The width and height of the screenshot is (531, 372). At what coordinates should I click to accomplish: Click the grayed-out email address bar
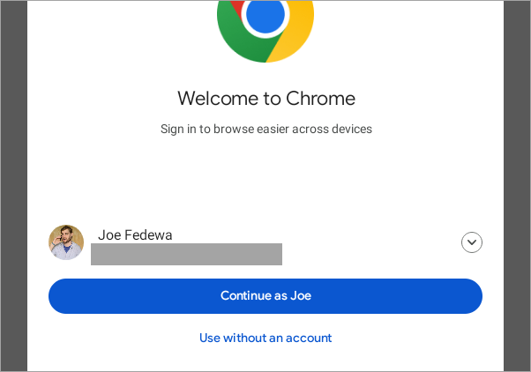click(x=186, y=255)
